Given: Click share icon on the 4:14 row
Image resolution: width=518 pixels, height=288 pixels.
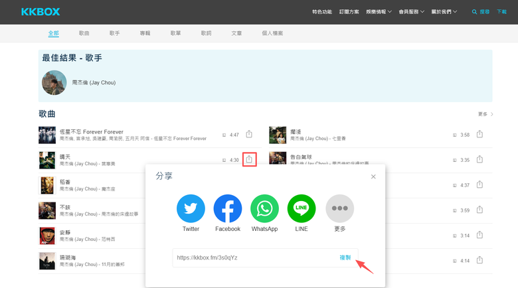Looking at the screenshot, I should [479, 260].
